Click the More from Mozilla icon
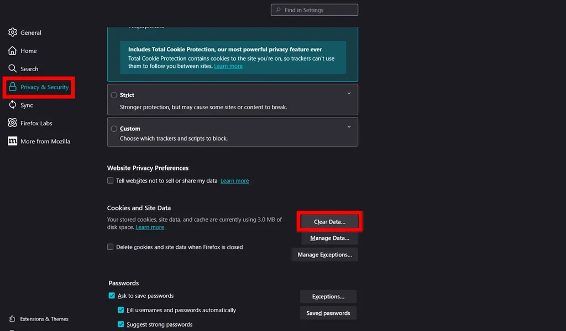The height and width of the screenshot is (331, 566). point(13,141)
